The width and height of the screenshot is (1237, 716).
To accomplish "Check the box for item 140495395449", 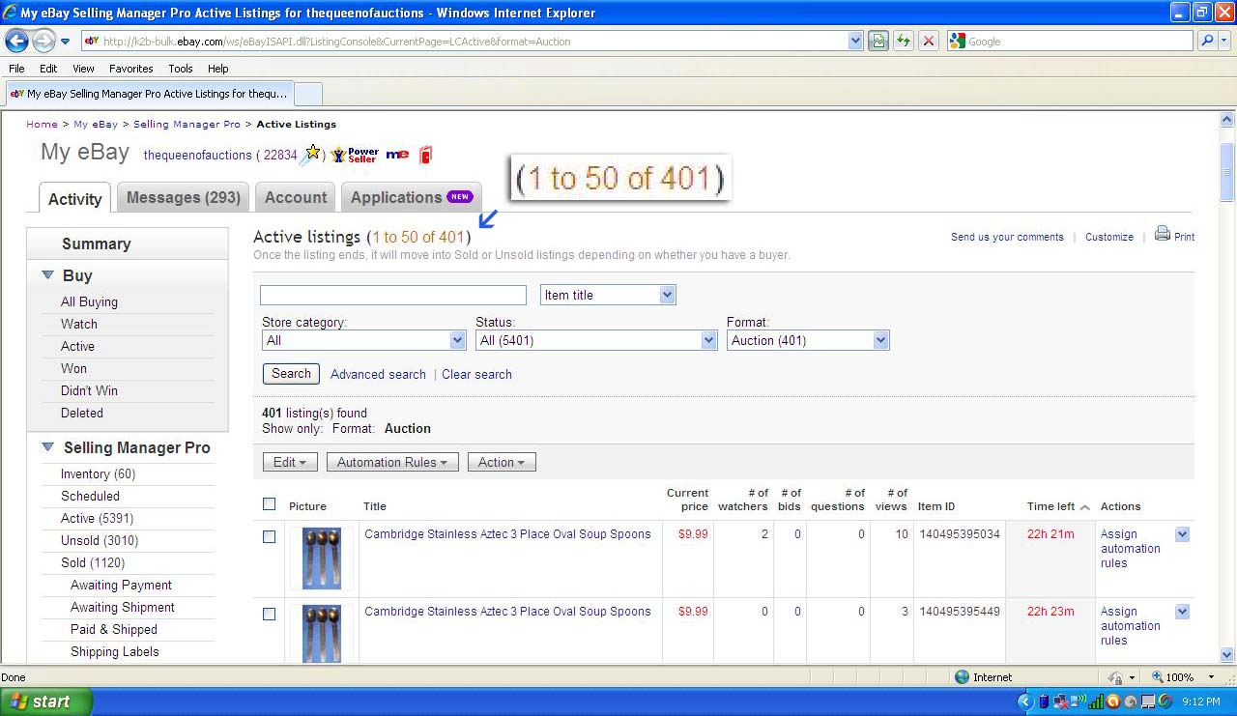I will click(x=269, y=614).
